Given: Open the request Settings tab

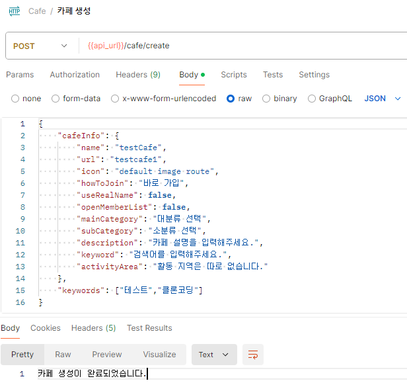Looking at the screenshot, I should click(314, 75).
